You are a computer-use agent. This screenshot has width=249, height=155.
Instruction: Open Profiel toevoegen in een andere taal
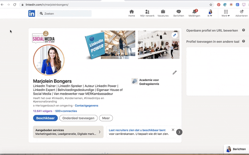click(213, 42)
